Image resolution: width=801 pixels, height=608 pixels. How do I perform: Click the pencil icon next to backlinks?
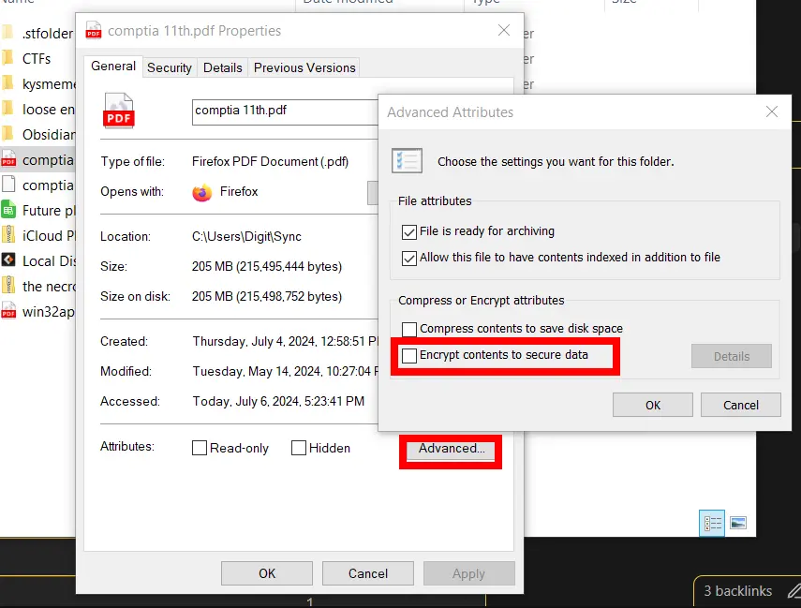[x=794, y=590]
